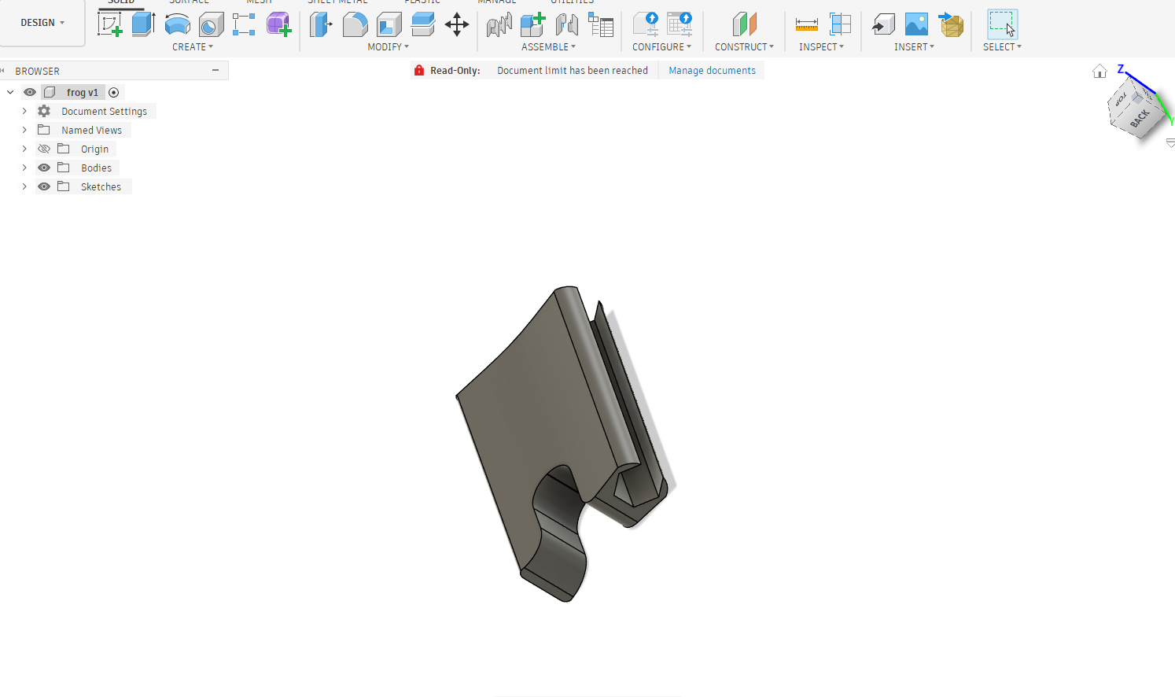1175x697 pixels.
Task: Open the Shell tool
Action: [389, 24]
